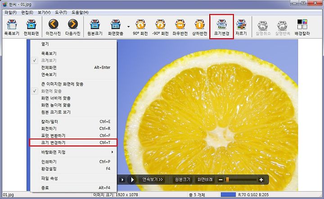This screenshot has height=199, width=324.
Task: Open 환경설정 F4 menu entry
Action: [x=73, y=169]
